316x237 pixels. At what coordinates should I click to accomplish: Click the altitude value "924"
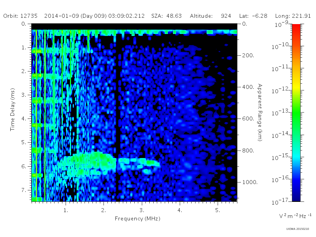tap(226, 16)
